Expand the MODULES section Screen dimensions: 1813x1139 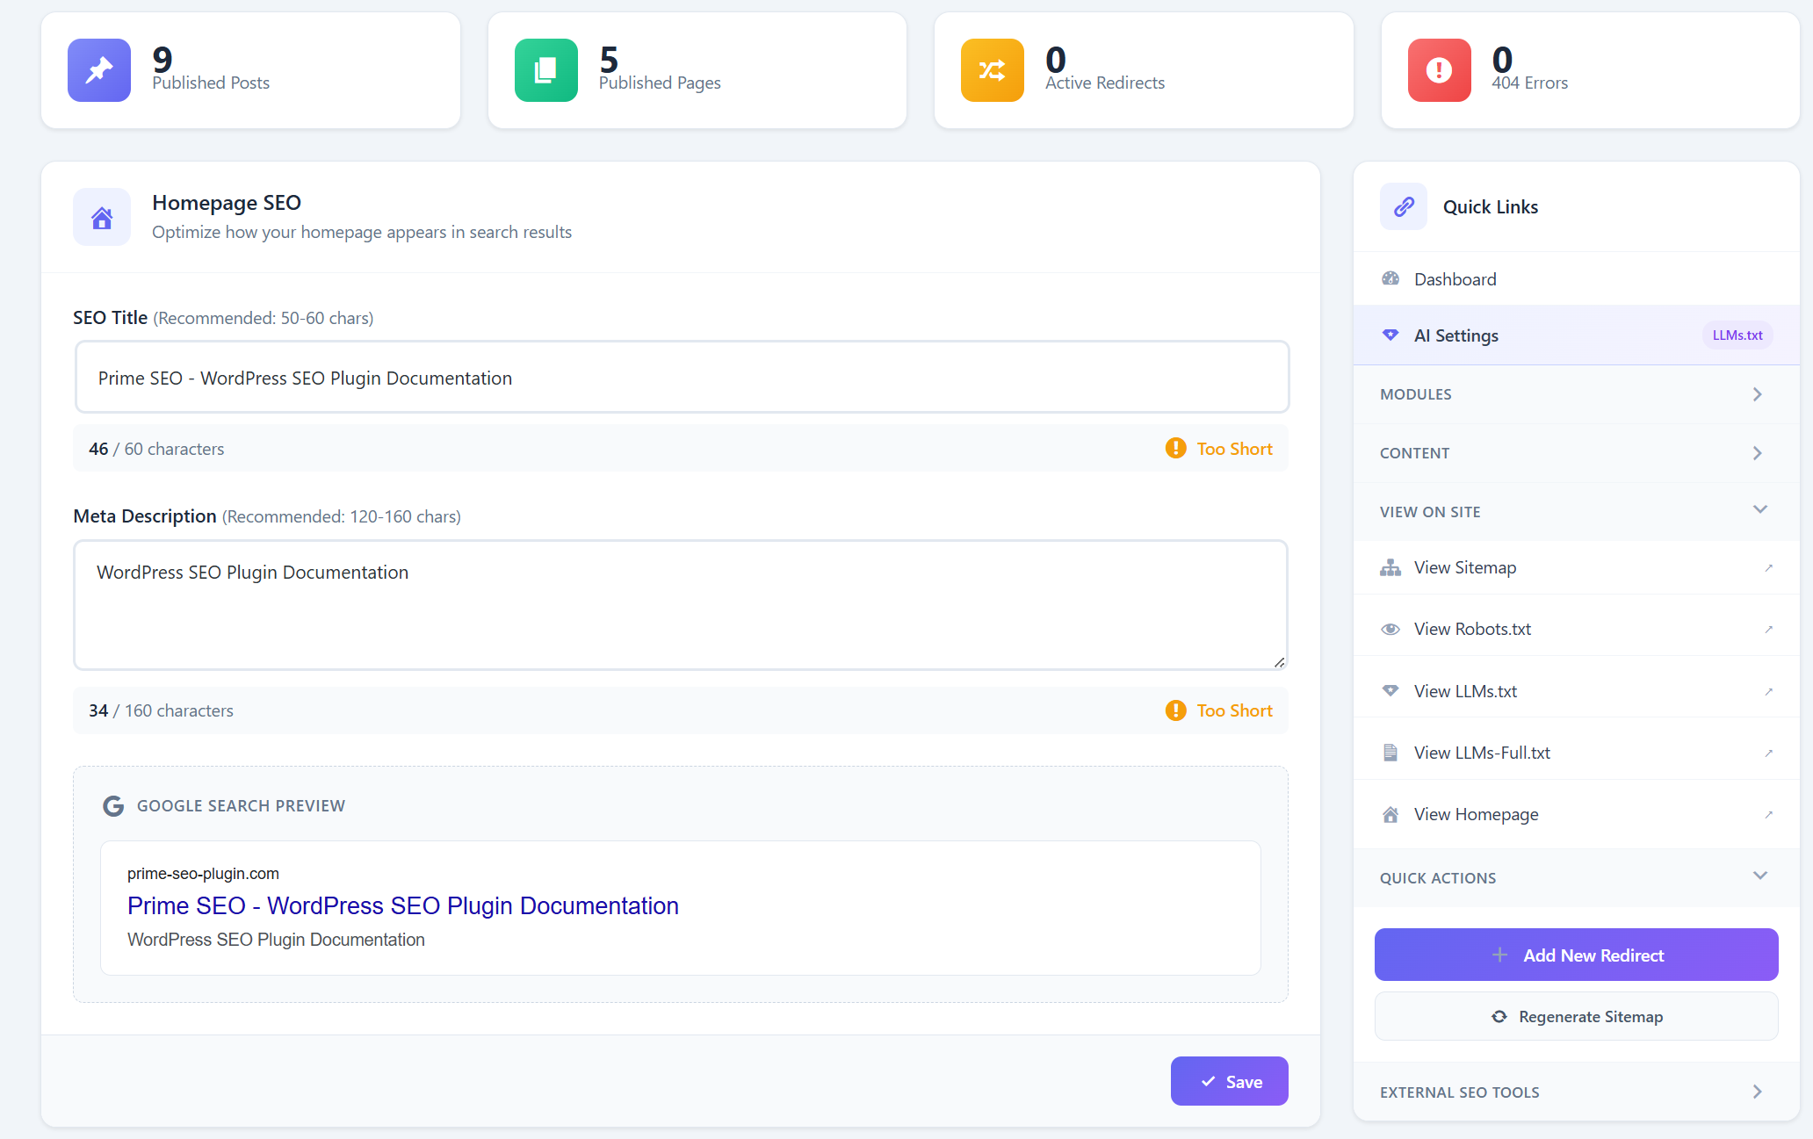point(1576,394)
